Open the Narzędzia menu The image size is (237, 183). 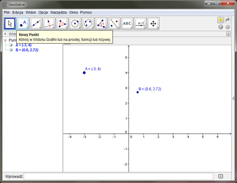click(58, 12)
